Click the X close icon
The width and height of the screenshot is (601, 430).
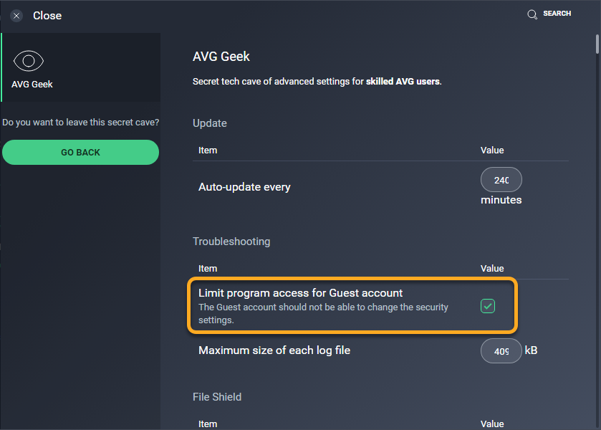(16, 16)
